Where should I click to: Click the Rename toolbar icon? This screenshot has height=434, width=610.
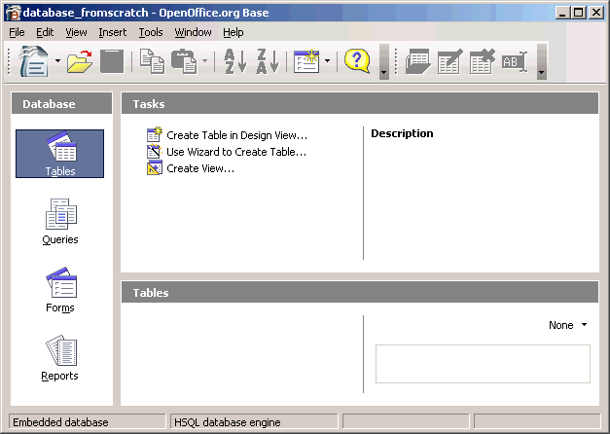(515, 61)
